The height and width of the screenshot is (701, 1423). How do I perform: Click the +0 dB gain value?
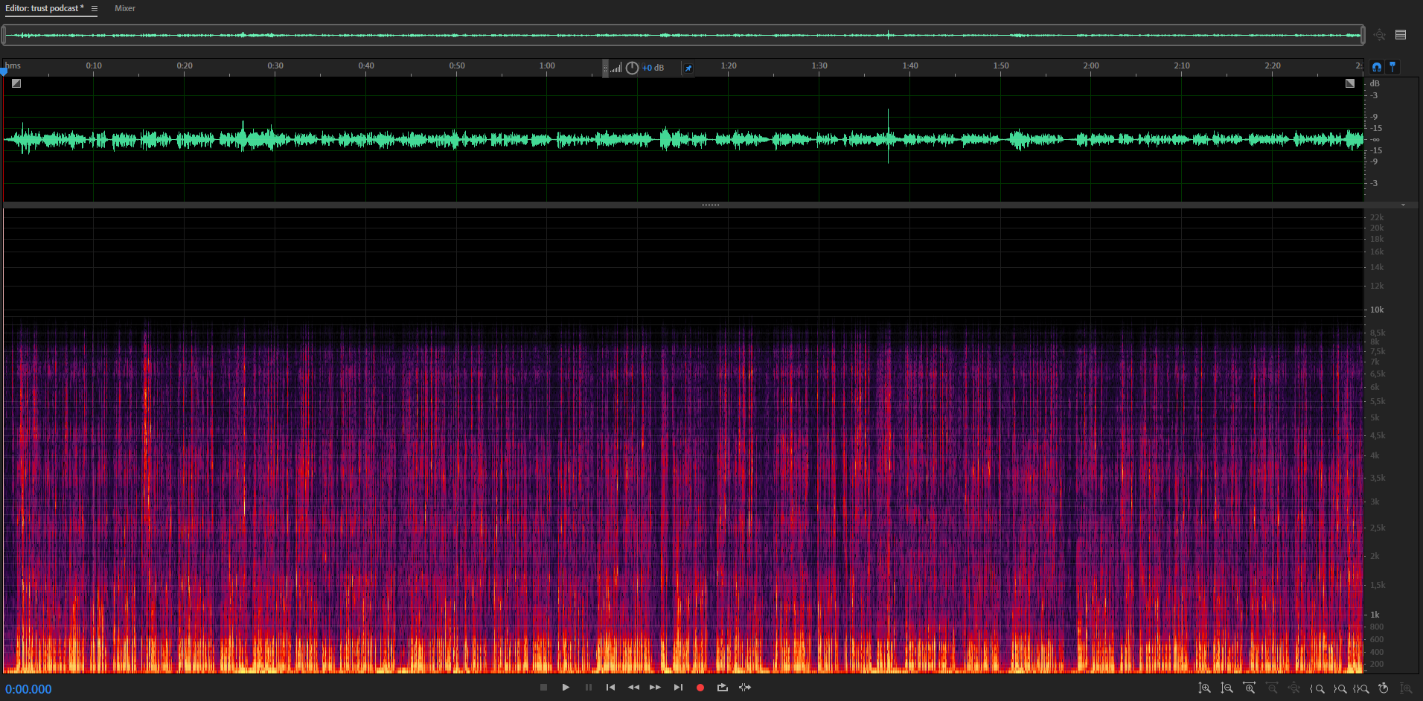[x=653, y=68]
